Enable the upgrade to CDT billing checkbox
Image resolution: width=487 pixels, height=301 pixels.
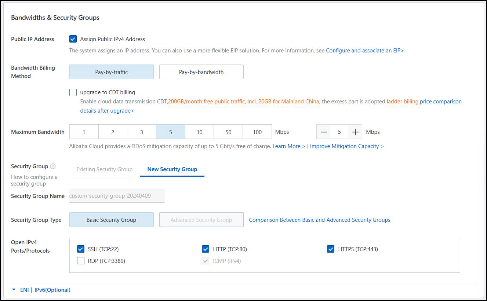coord(73,92)
